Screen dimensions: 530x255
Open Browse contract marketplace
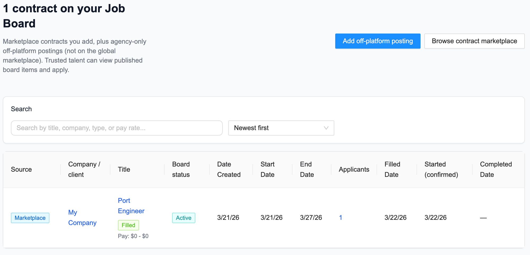[x=474, y=41]
